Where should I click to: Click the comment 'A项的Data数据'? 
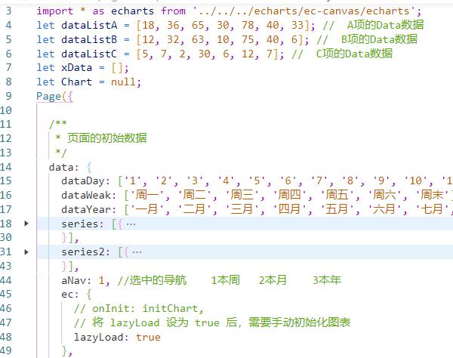[x=385, y=25]
